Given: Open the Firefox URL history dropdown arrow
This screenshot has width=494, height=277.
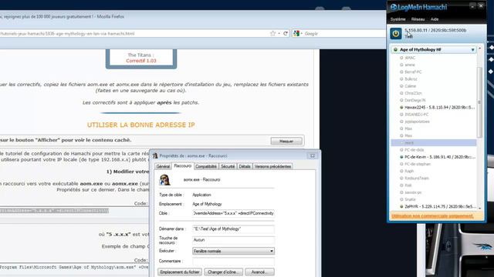Looking at the screenshot, I should pyautogui.click(x=279, y=34).
